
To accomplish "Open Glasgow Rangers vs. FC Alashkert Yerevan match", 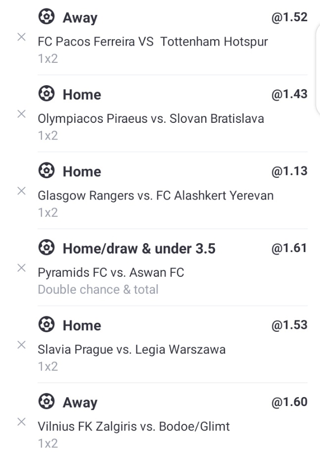I will 155,196.
